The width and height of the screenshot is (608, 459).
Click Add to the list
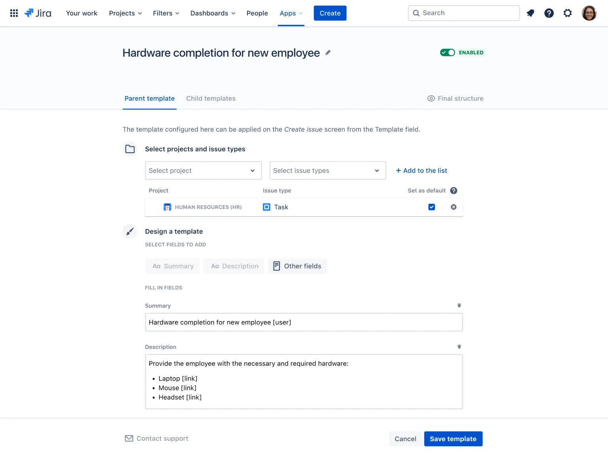click(x=421, y=170)
